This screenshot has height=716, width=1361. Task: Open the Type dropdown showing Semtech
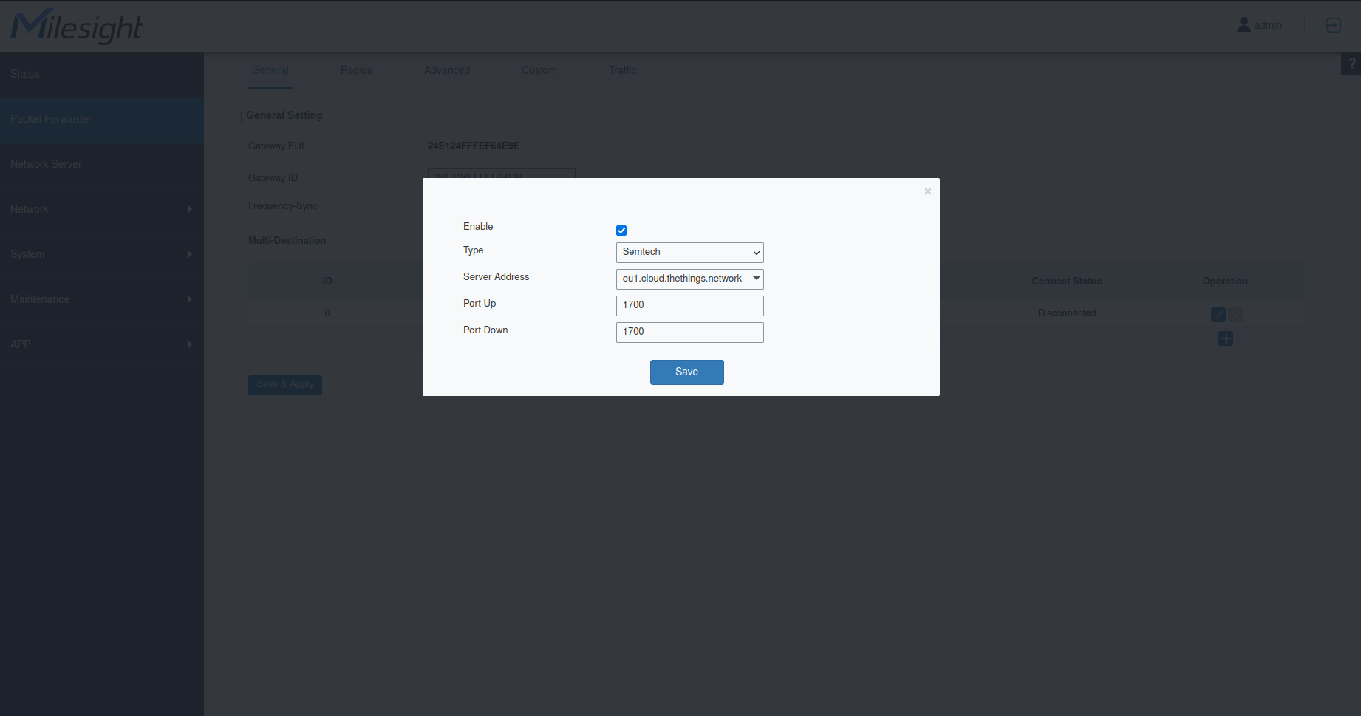[689, 253]
